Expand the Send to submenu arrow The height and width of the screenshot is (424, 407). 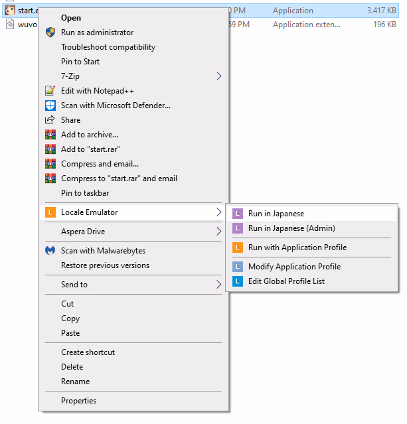tap(218, 285)
